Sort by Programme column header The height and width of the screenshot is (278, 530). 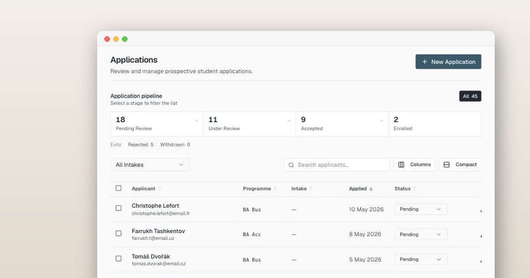pos(257,188)
